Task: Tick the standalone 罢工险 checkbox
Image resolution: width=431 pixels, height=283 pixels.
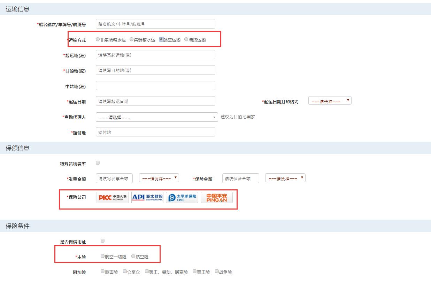Action: [x=194, y=271]
